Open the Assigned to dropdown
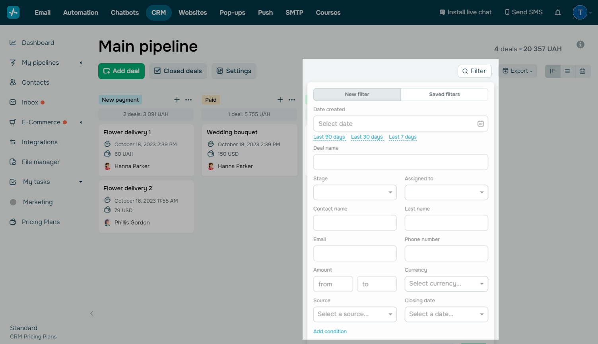 446,192
